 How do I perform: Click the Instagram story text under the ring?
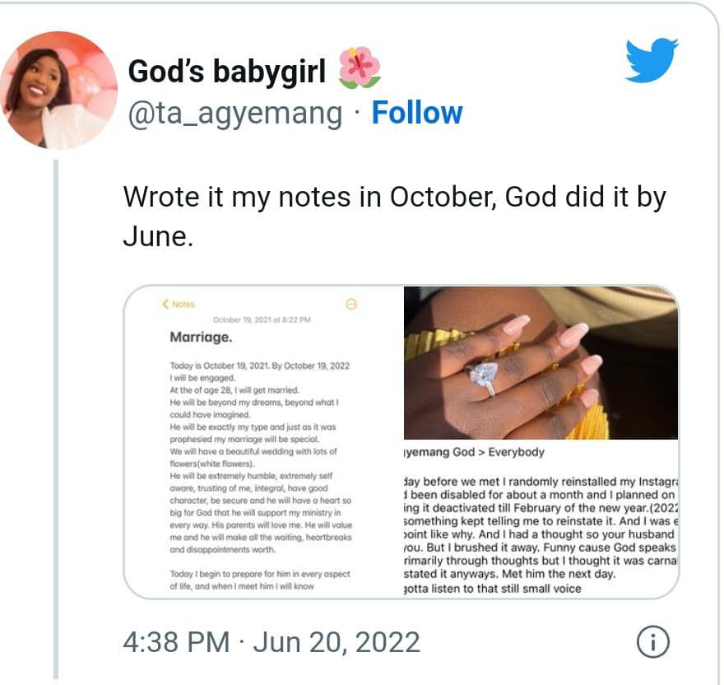(x=540, y=527)
